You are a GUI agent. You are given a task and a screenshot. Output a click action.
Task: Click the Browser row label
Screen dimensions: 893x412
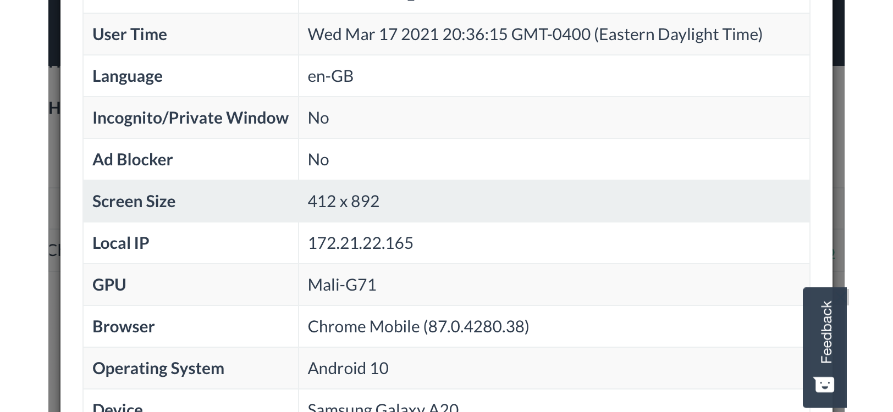[x=123, y=327]
